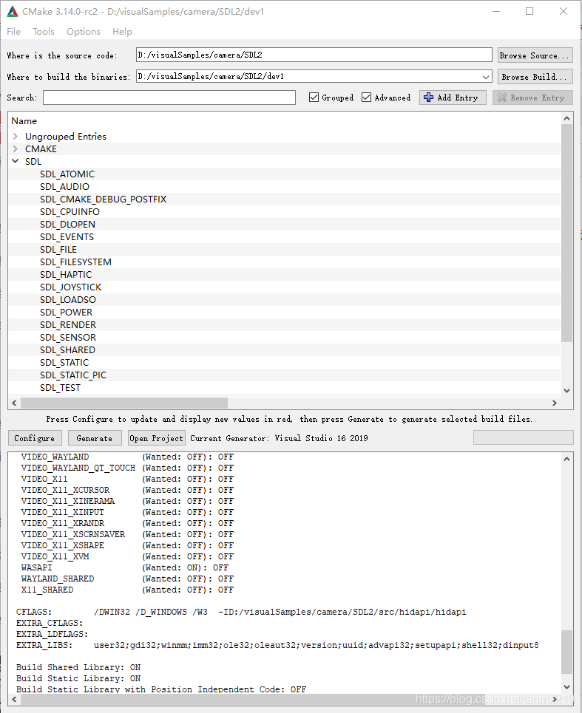Click the Configure button
The width and height of the screenshot is (582, 713).
point(34,438)
